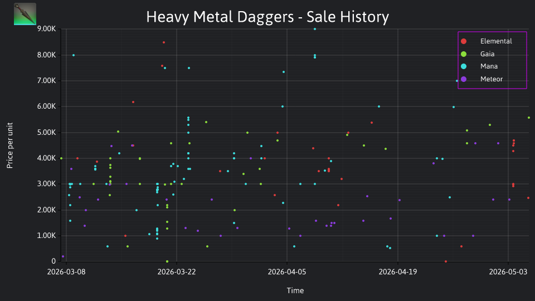Hide the Meteor series via legend label
Image resolution: width=535 pixels, height=301 pixels.
(492, 79)
